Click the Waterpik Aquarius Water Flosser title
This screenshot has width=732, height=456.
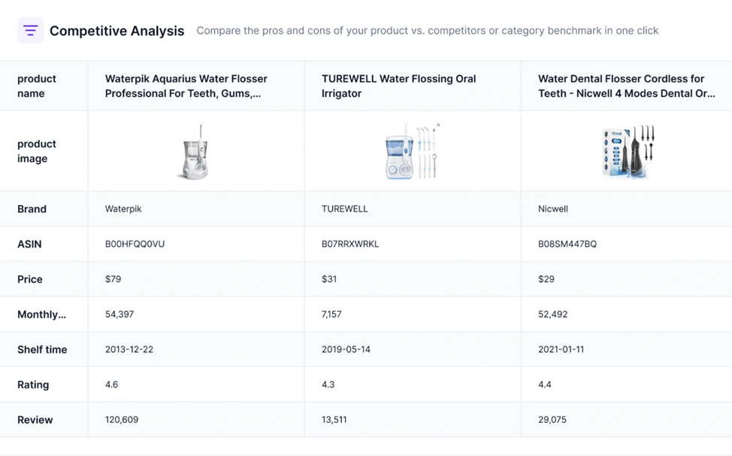click(x=186, y=86)
